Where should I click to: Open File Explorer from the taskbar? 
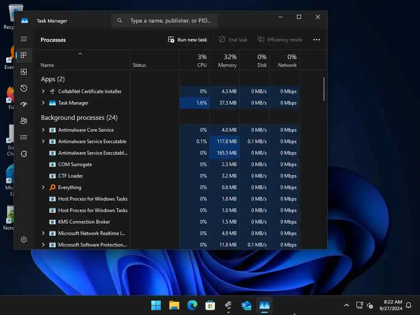coord(174,305)
